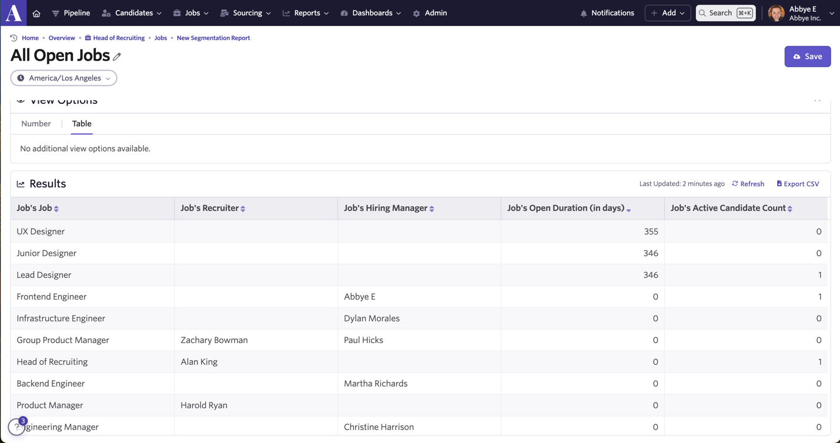Click the user avatar photo for Abbye E
This screenshot has width=840, height=443.
(x=777, y=13)
